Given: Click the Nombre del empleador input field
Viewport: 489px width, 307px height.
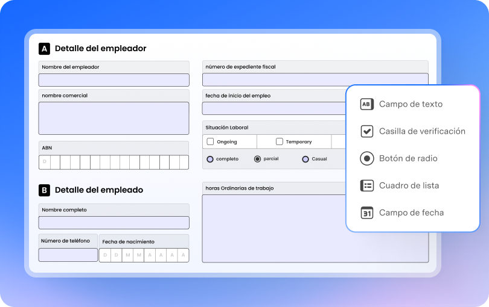Looking at the screenshot, I should [114, 80].
